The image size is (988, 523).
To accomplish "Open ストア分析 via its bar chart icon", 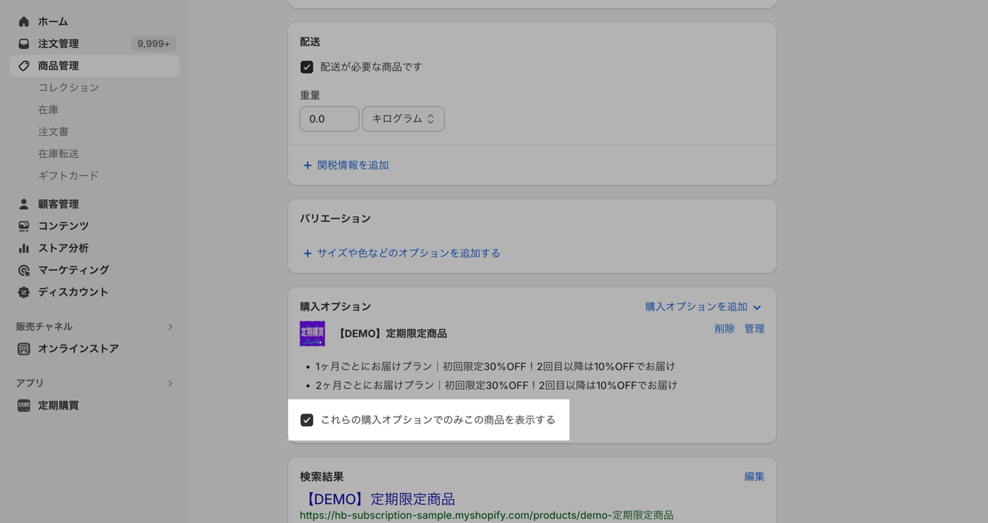I will 24,248.
